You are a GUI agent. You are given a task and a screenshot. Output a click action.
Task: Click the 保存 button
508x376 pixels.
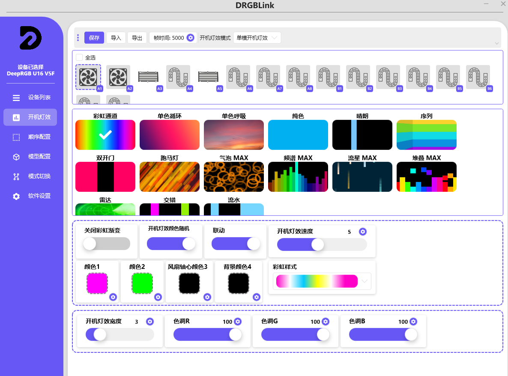pos(94,38)
